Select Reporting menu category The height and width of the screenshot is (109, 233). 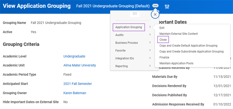121,66
